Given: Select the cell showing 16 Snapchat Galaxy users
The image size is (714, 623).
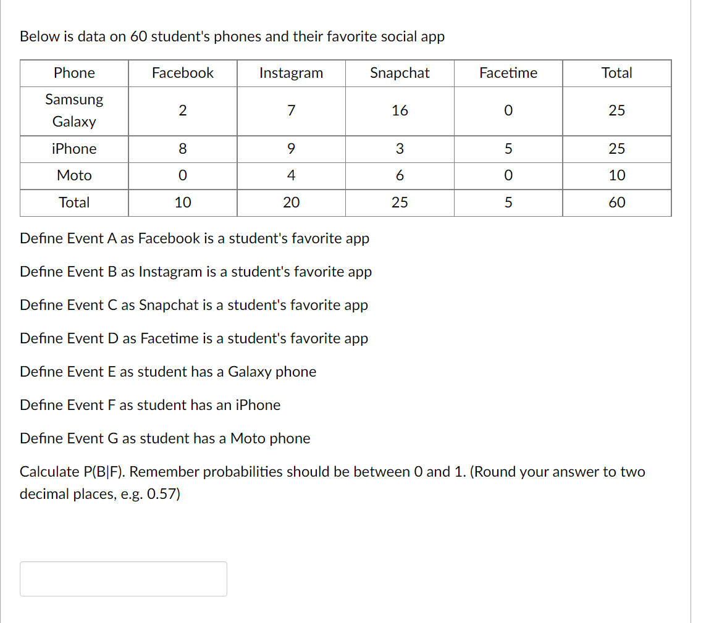Looking at the screenshot, I should point(400,111).
